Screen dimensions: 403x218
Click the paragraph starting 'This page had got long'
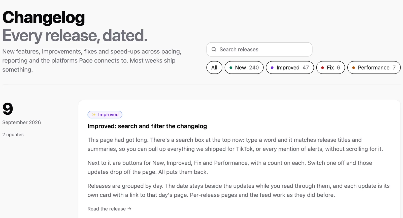(235, 144)
